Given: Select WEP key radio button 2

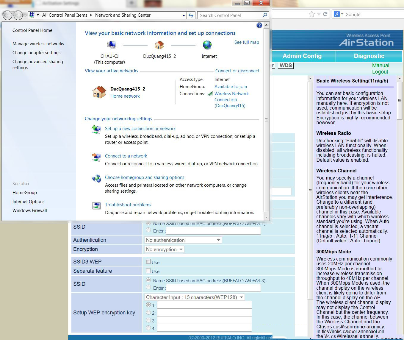Looking at the screenshot, I should coord(148,312).
